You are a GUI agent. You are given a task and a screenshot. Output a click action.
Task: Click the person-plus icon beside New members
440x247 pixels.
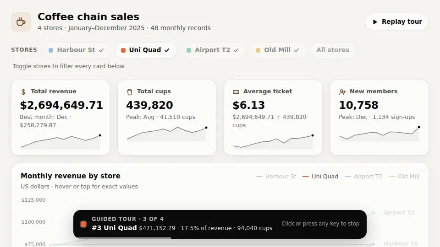(x=342, y=91)
